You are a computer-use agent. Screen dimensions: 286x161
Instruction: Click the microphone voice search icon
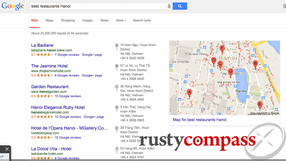tap(169, 6)
